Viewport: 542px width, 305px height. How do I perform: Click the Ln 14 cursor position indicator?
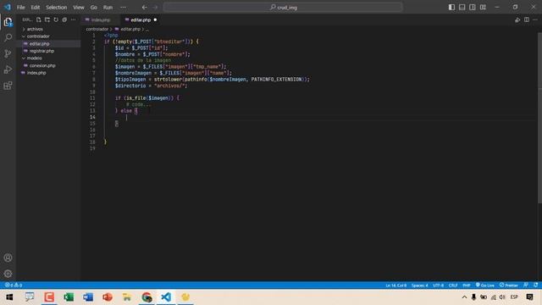tap(395, 286)
